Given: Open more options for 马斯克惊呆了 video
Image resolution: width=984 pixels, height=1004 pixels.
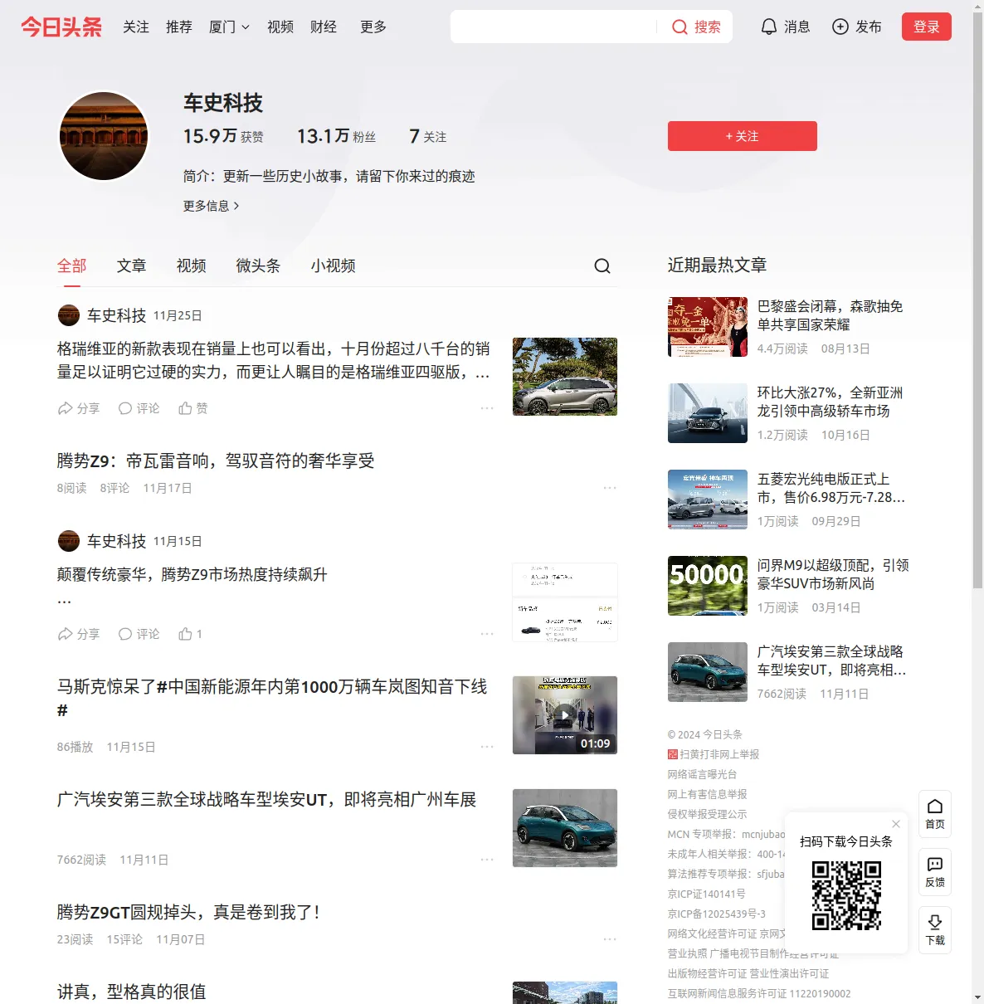Looking at the screenshot, I should [x=487, y=747].
